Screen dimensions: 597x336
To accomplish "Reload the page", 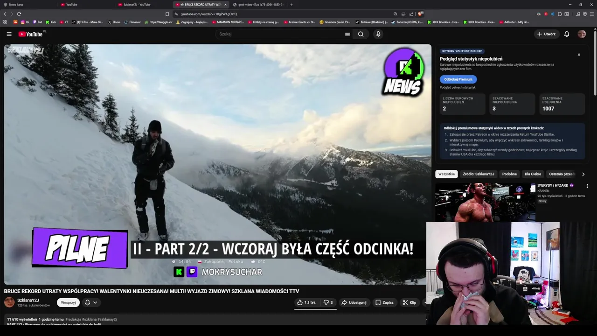I will coord(19,14).
